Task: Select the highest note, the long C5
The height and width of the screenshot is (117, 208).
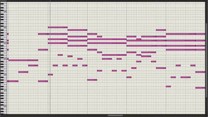Action: click(x=58, y=27)
